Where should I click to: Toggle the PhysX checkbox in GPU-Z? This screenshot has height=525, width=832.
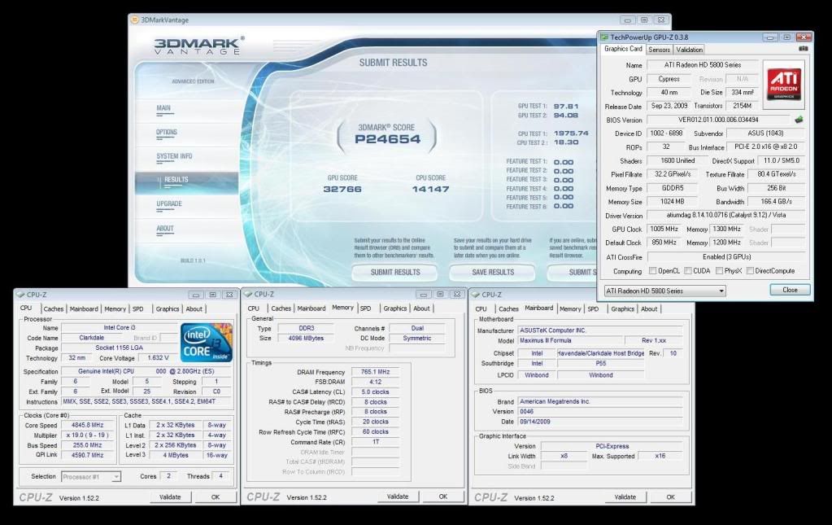click(x=719, y=271)
